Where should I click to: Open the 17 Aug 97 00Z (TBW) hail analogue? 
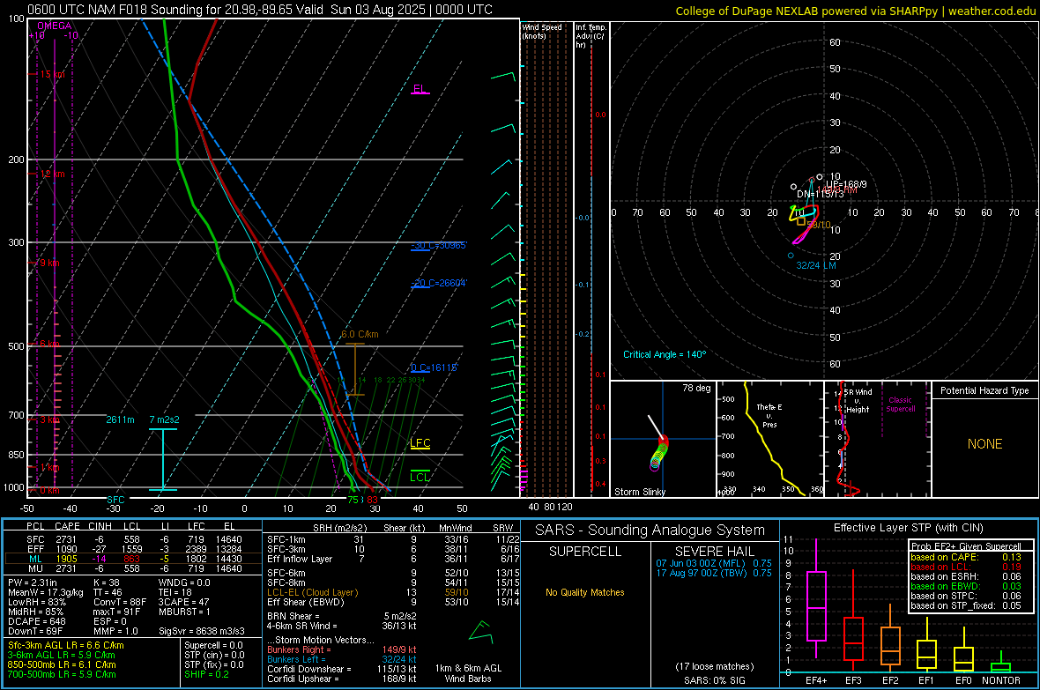click(x=714, y=573)
